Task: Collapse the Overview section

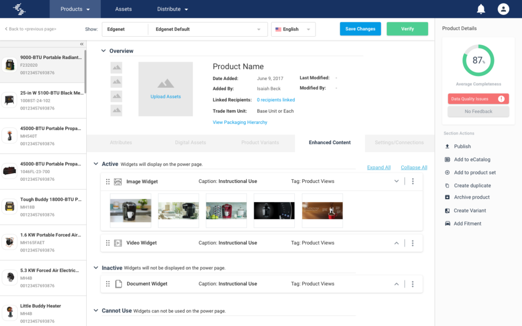Action: tap(103, 51)
